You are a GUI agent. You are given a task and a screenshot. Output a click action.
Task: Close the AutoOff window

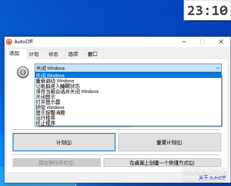click(x=221, y=42)
